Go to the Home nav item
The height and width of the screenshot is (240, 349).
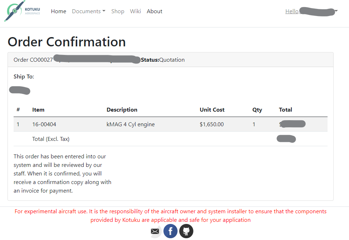click(59, 11)
